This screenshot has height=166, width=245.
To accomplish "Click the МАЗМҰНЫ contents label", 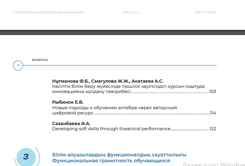I will pyautogui.click(x=40, y=60).
